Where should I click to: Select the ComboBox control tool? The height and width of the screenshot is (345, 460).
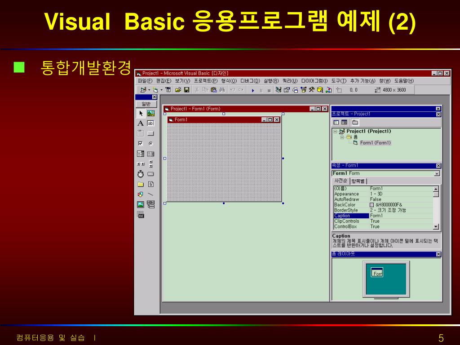point(141,154)
